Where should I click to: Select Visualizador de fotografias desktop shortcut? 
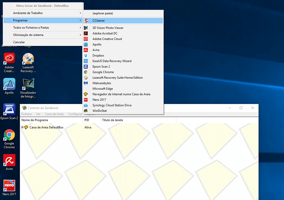(x=28, y=88)
